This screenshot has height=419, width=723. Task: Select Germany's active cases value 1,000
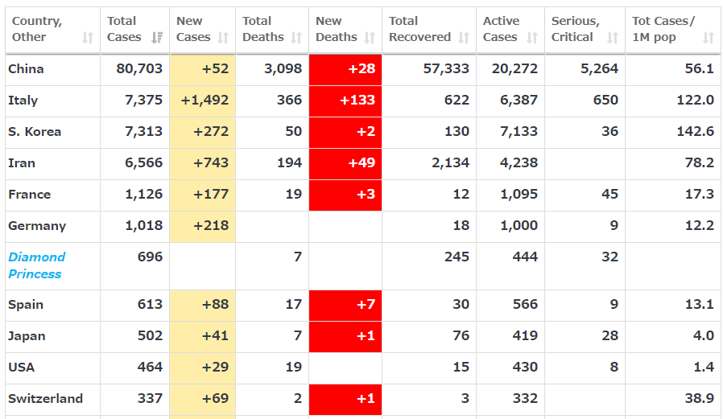[x=520, y=226]
